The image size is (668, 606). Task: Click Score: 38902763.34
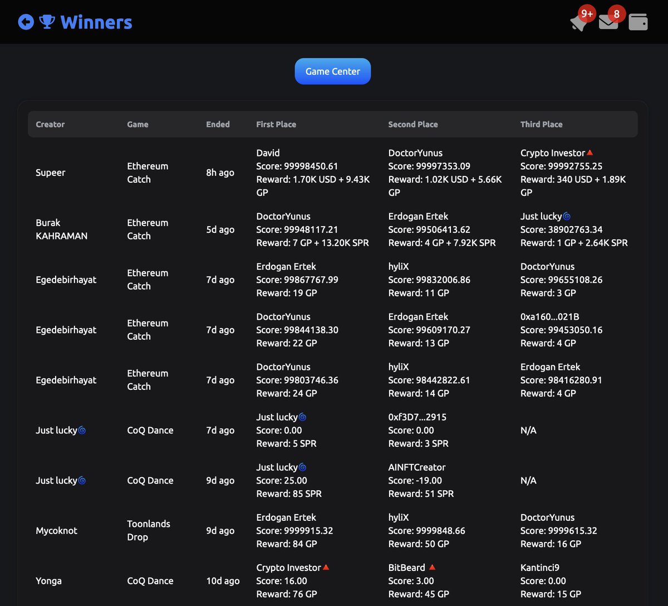coord(562,229)
